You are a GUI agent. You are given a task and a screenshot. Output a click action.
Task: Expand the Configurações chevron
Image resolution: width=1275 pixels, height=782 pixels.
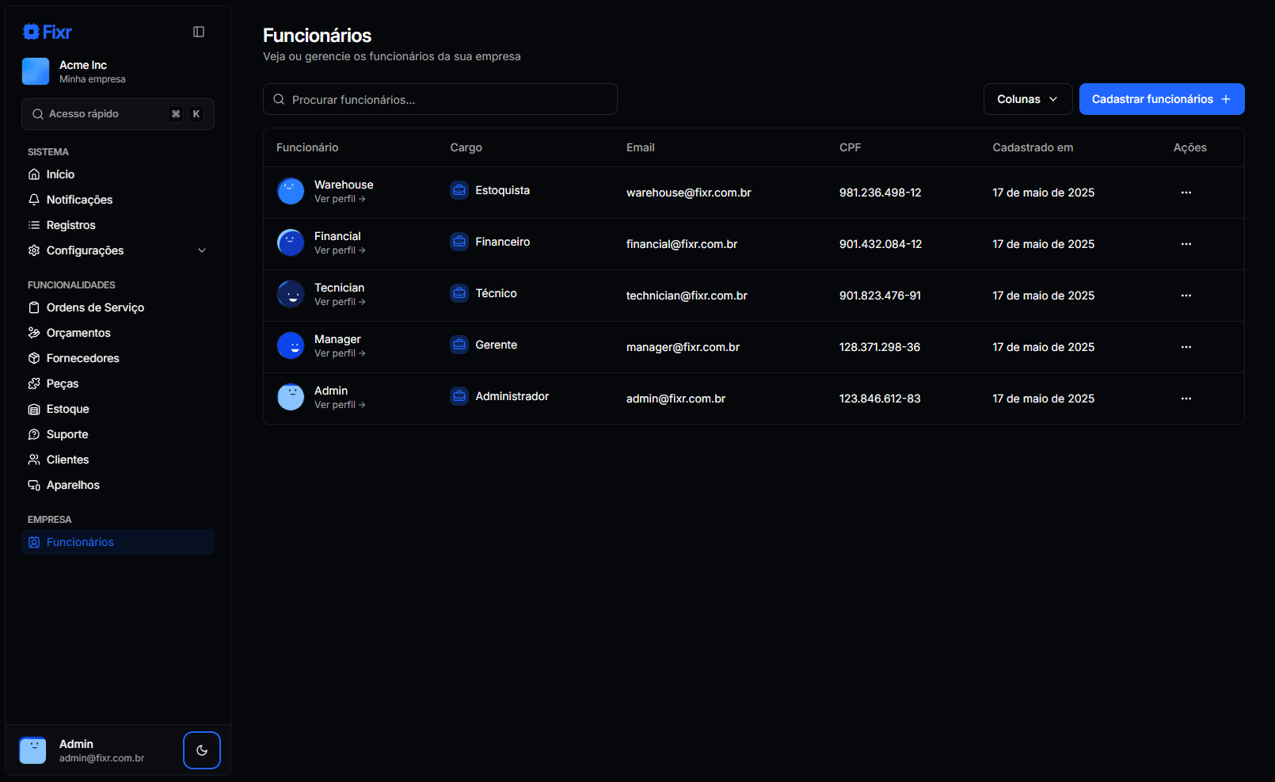[x=202, y=250]
